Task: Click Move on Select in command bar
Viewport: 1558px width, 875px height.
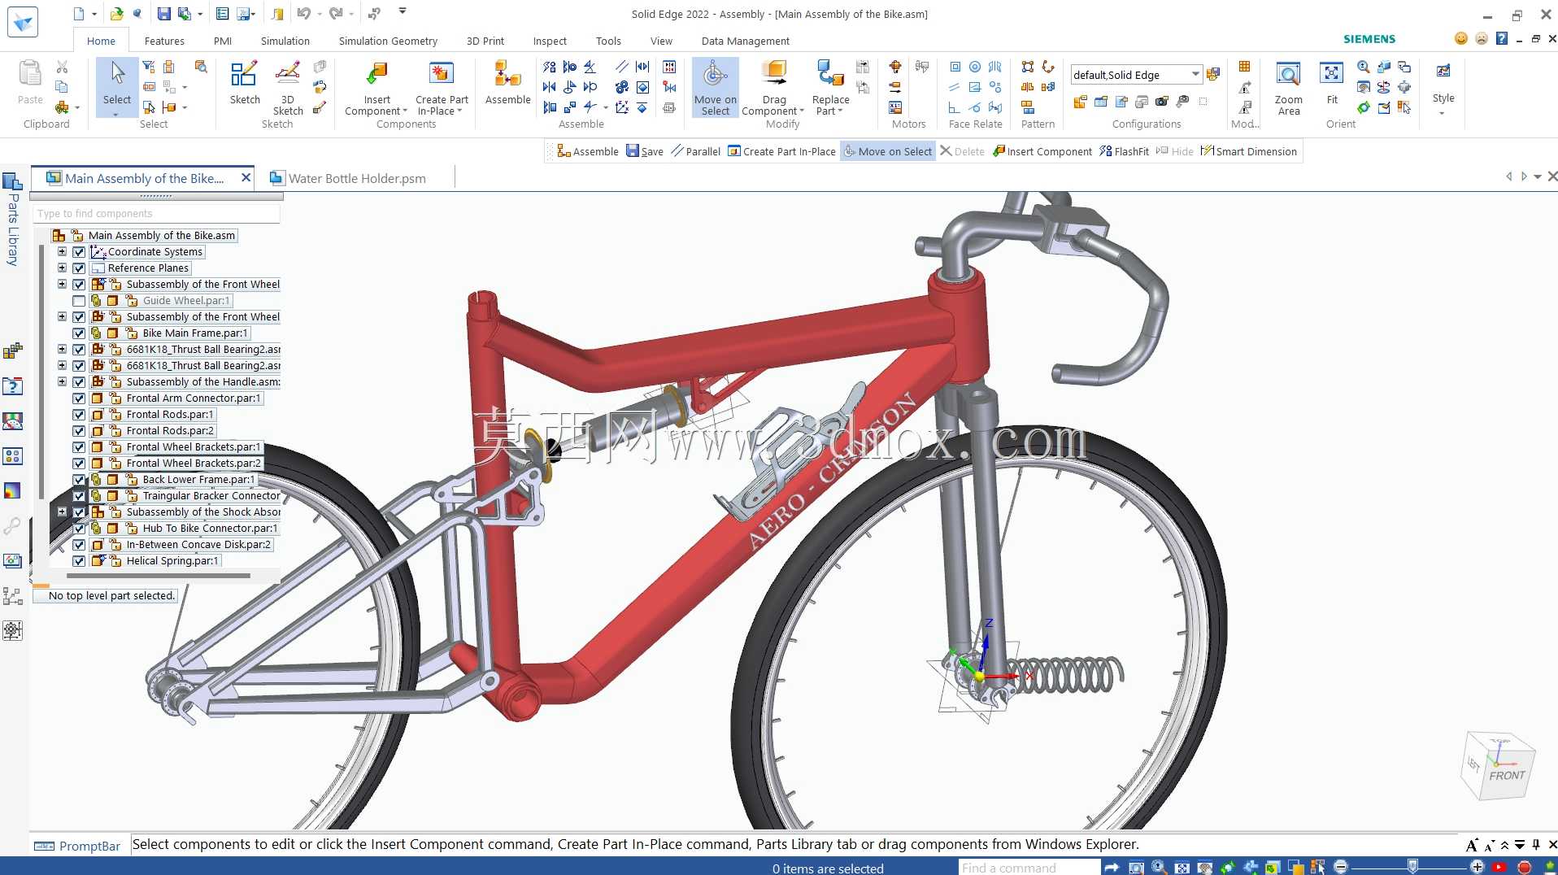Action: [887, 151]
